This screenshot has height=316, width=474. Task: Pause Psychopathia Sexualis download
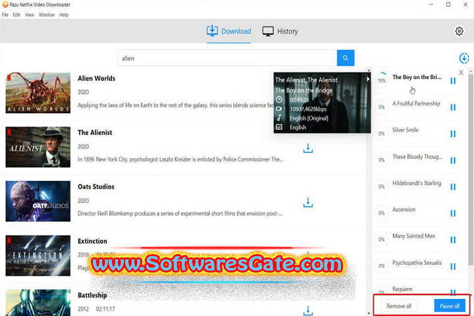click(x=452, y=267)
